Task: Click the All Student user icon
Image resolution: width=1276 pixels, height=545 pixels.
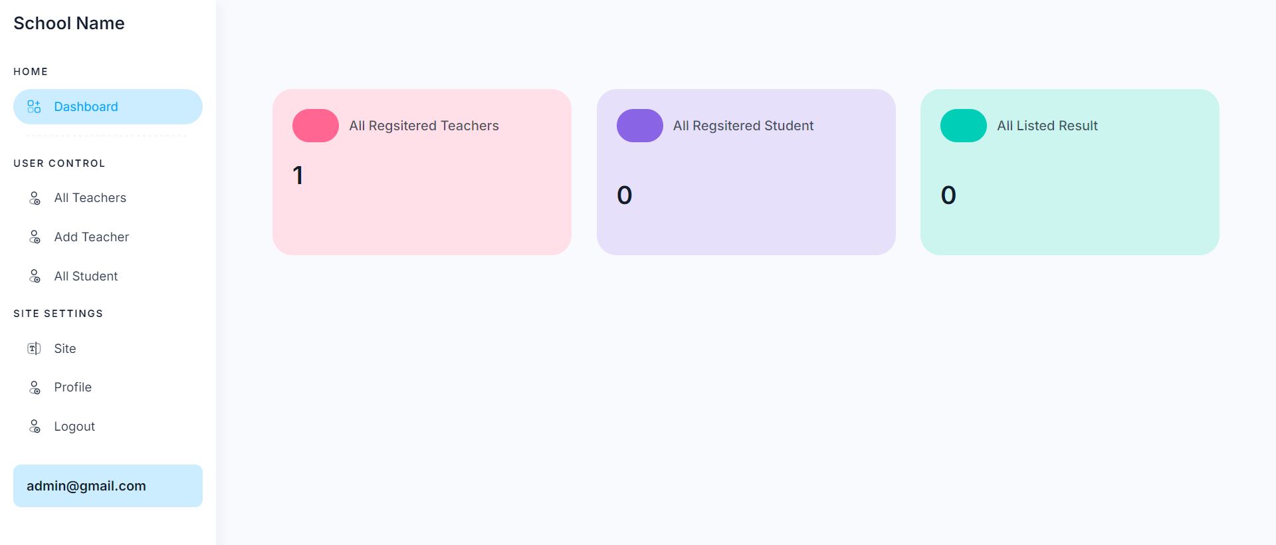Action: [x=35, y=276]
